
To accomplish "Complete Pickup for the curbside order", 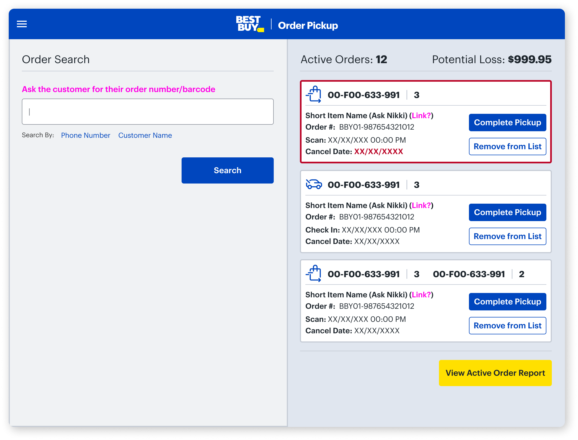I will tap(507, 212).
